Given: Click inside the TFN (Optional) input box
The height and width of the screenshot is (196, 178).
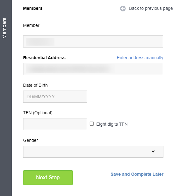Looking at the screenshot, I should [55, 124].
